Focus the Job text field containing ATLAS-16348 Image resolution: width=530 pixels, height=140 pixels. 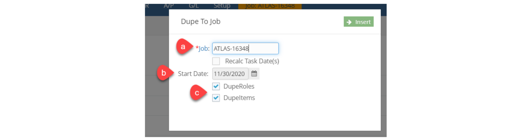245,48
